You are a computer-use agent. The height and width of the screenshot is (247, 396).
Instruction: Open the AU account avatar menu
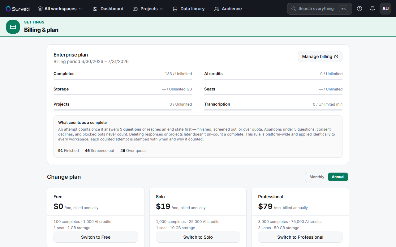pos(385,9)
